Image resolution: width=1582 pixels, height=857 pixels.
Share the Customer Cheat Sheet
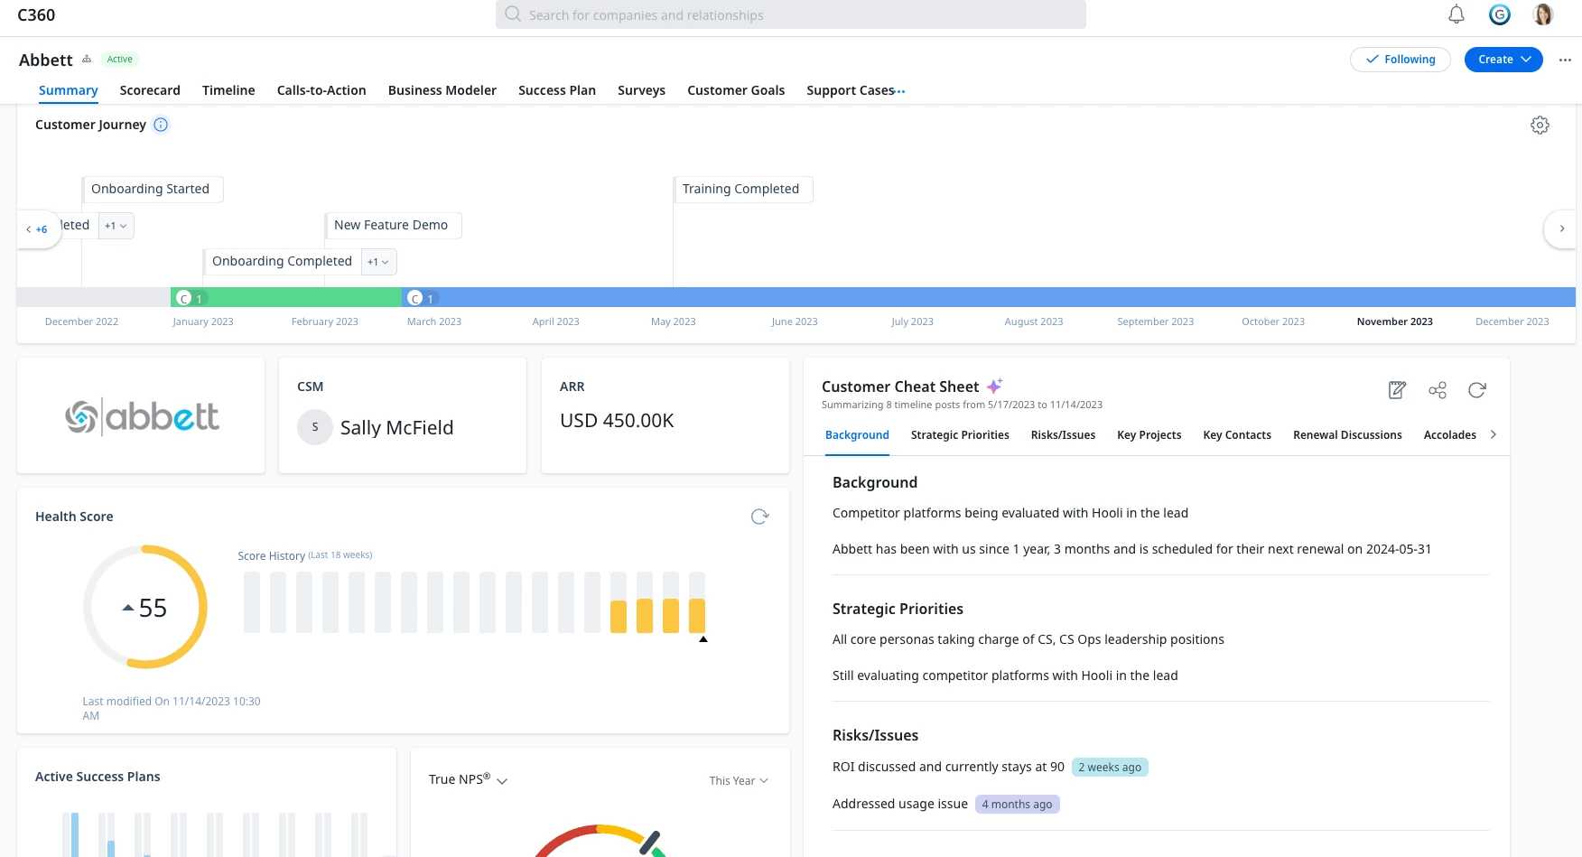(1438, 390)
